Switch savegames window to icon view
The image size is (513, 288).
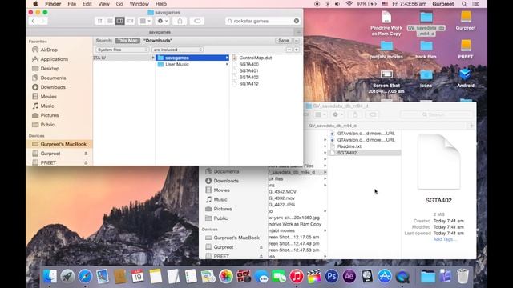click(x=99, y=21)
